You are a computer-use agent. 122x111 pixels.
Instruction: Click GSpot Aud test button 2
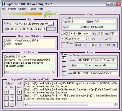[x=12, y=98]
